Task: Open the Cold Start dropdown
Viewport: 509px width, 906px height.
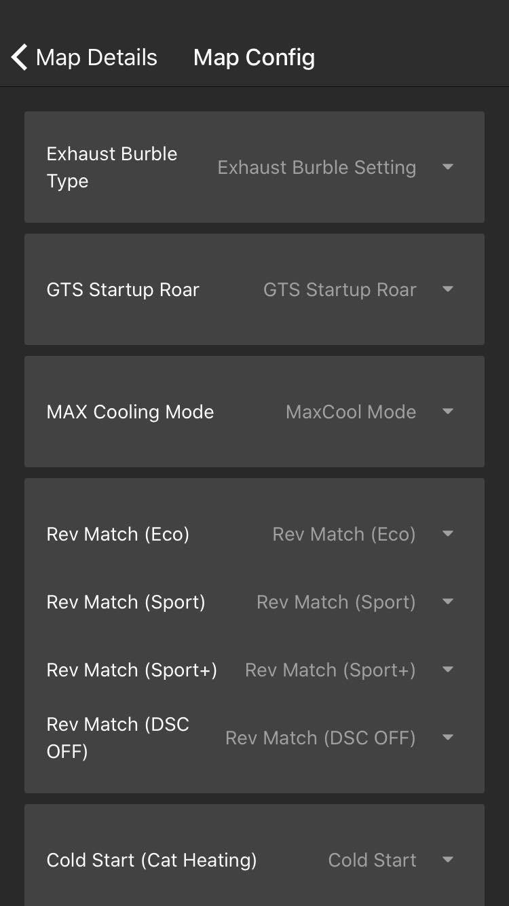Action: 372,860
